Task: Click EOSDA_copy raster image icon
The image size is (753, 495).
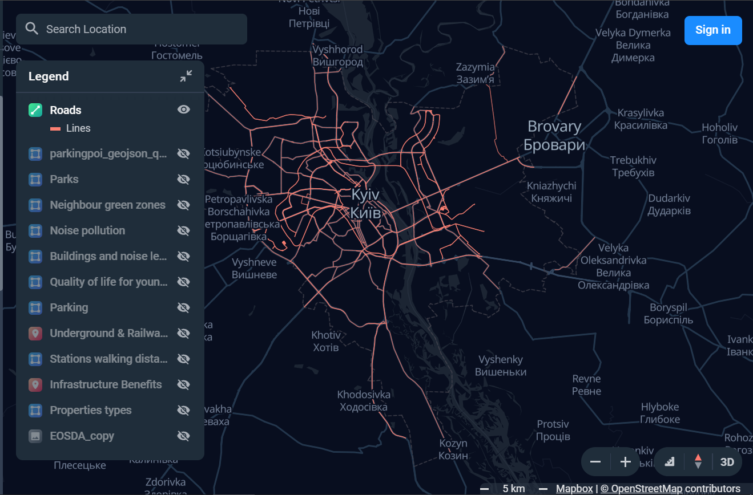Action: click(x=35, y=436)
